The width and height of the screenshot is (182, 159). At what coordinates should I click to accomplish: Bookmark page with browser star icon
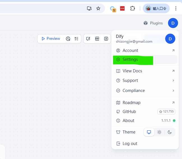click(x=98, y=8)
